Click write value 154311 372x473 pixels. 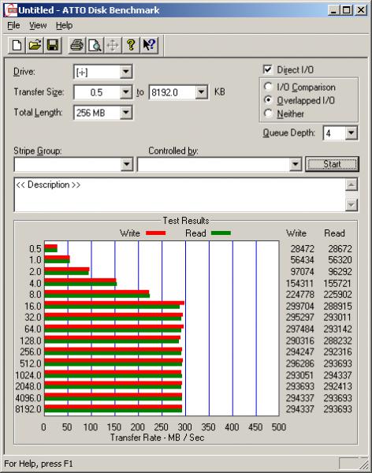coord(300,283)
